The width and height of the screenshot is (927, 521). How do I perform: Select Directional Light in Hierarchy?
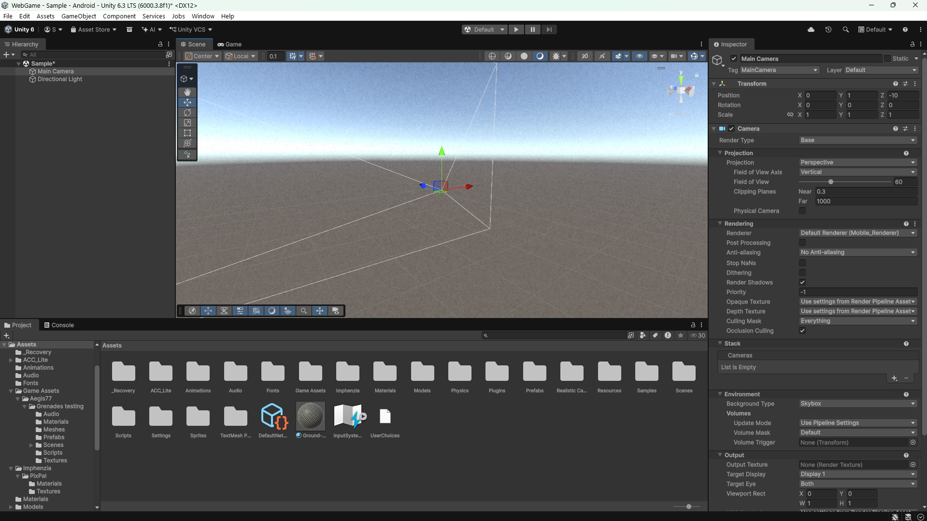60,79
